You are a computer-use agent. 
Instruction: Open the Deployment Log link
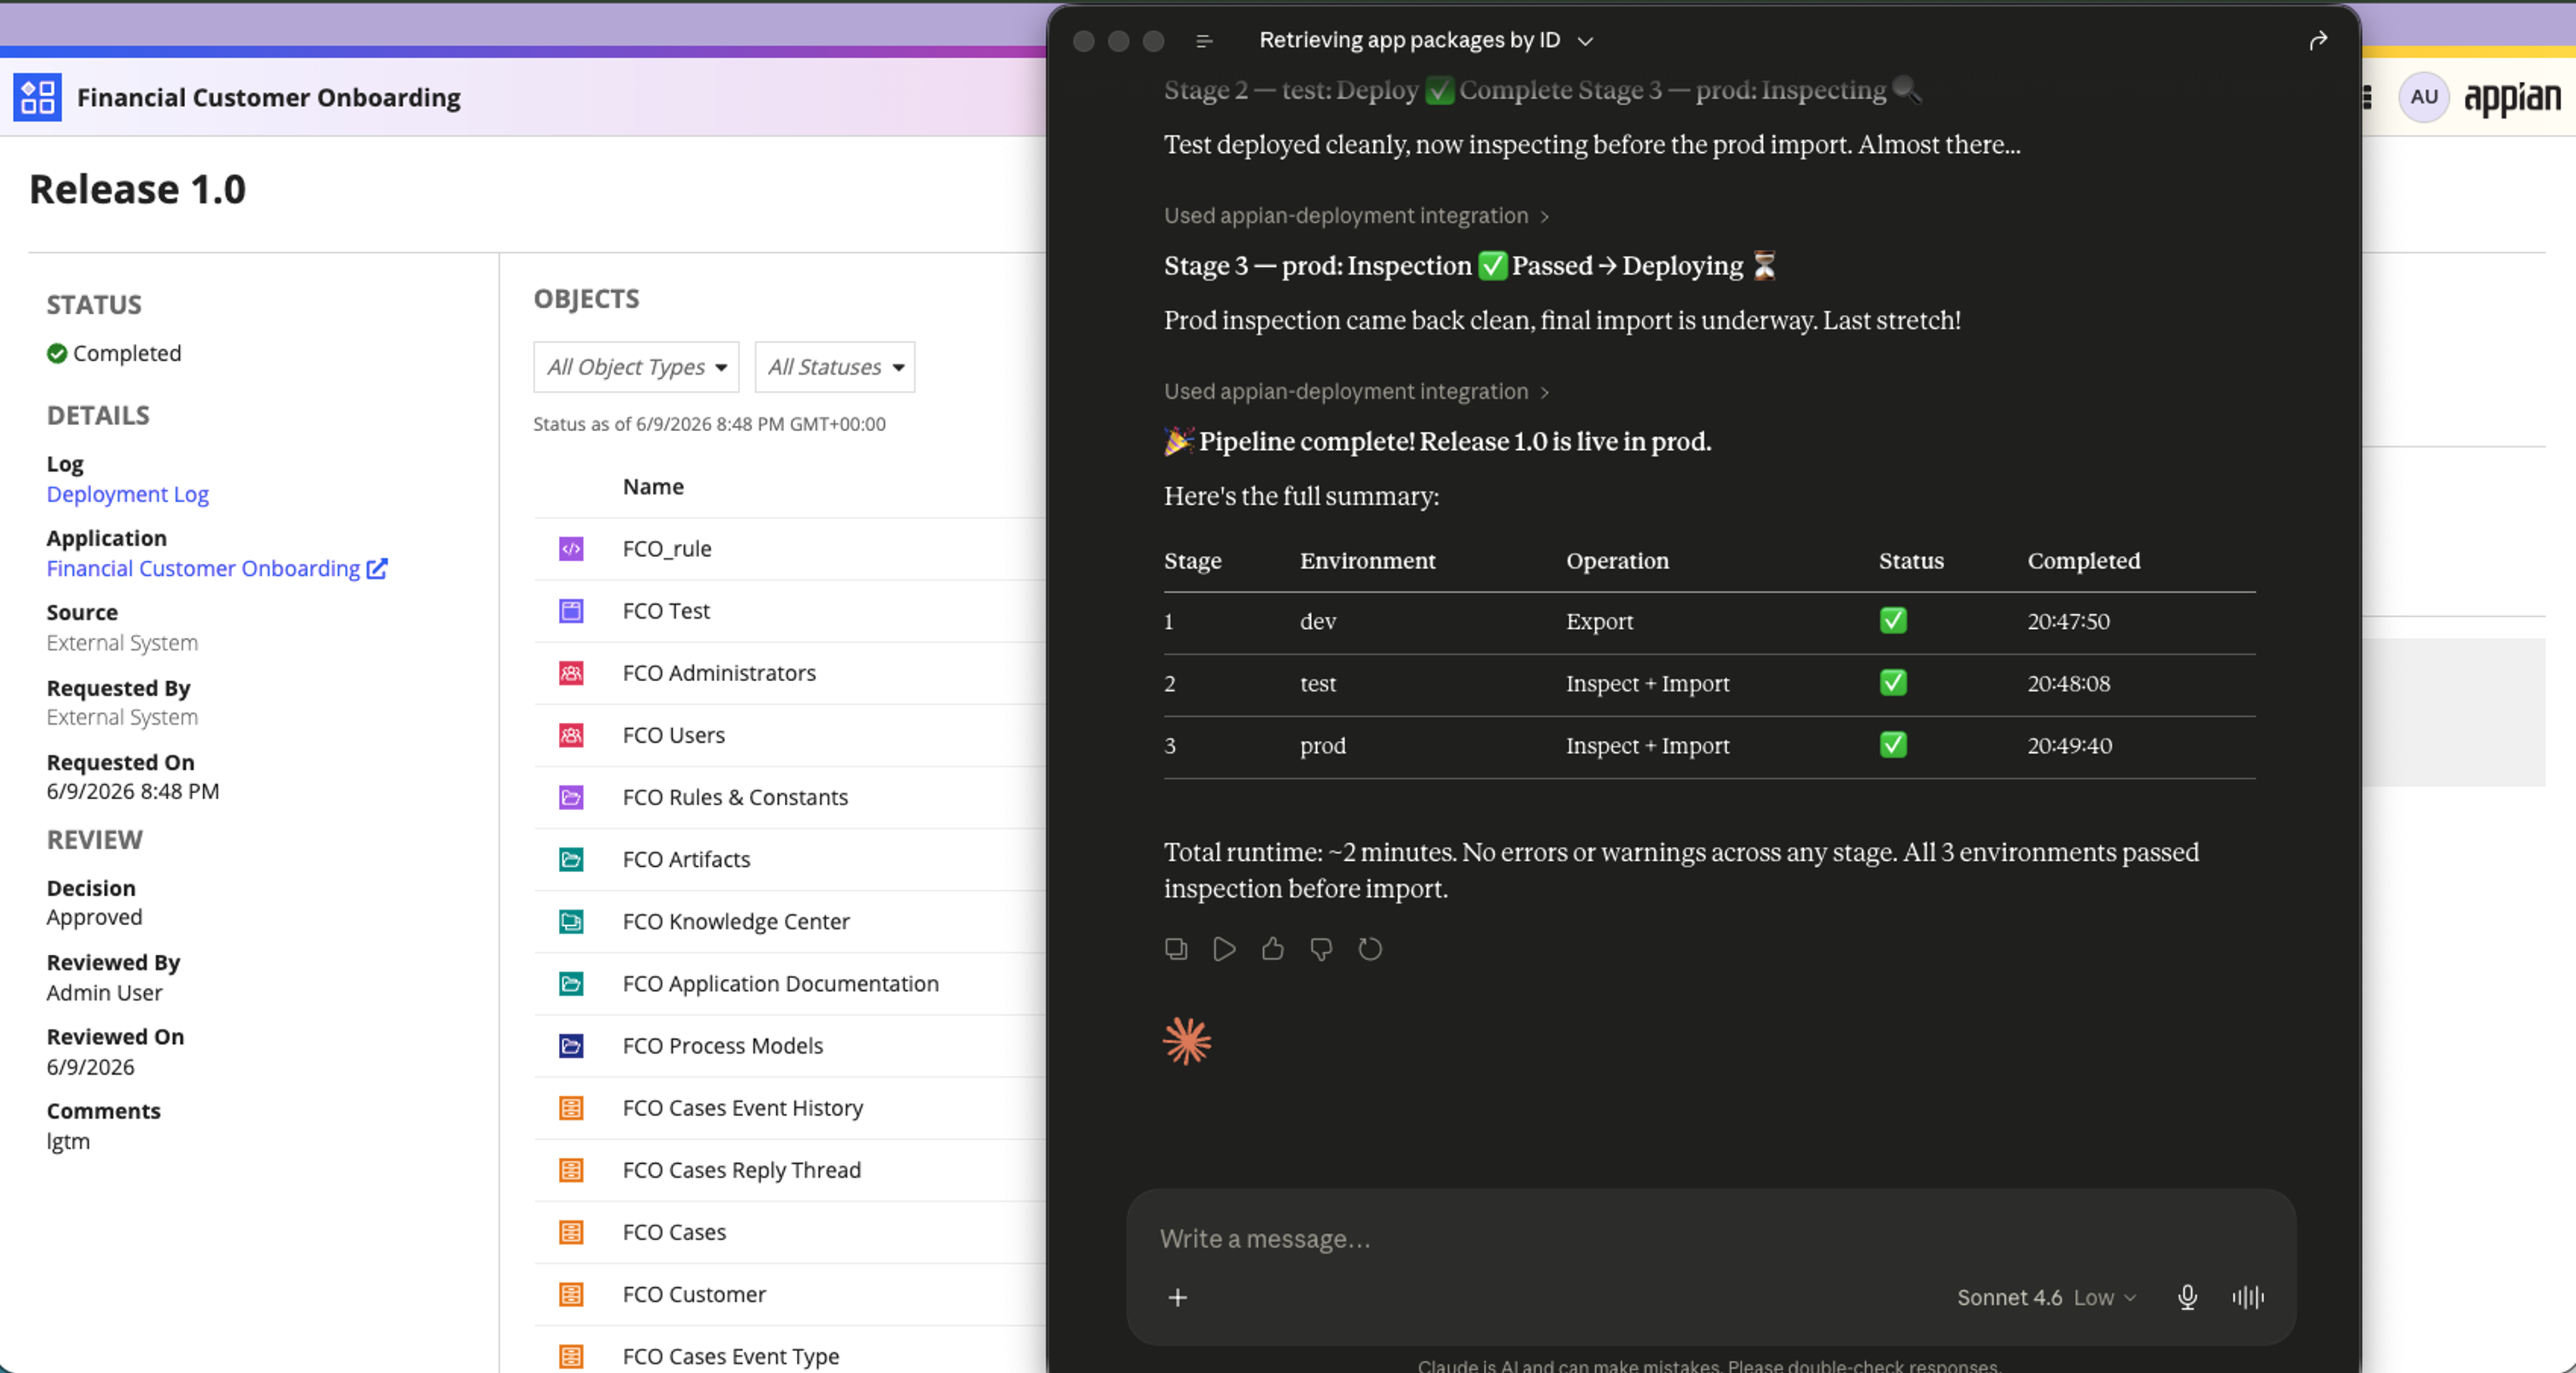click(128, 493)
